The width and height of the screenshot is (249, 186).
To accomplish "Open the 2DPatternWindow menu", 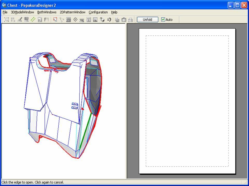I will [73, 12].
